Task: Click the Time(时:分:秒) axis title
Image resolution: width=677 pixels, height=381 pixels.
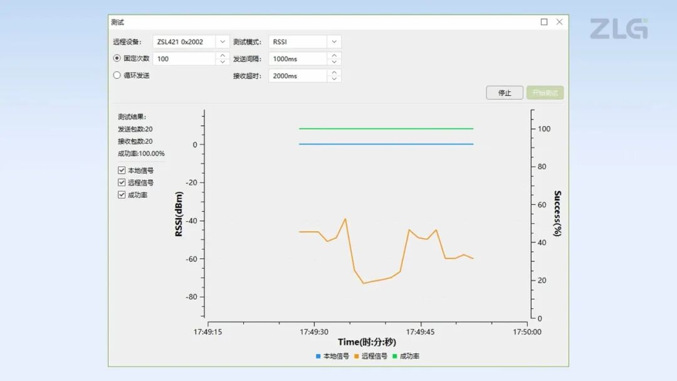Action: click(x=367, y=342)
